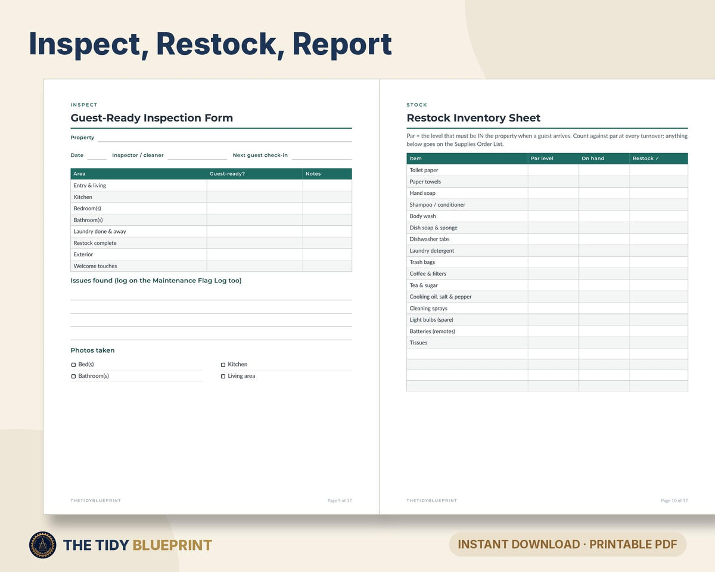Select the Guest-Ready Inspection Form heading
This screenshot has height=572, width=715.
pos(152,118)
